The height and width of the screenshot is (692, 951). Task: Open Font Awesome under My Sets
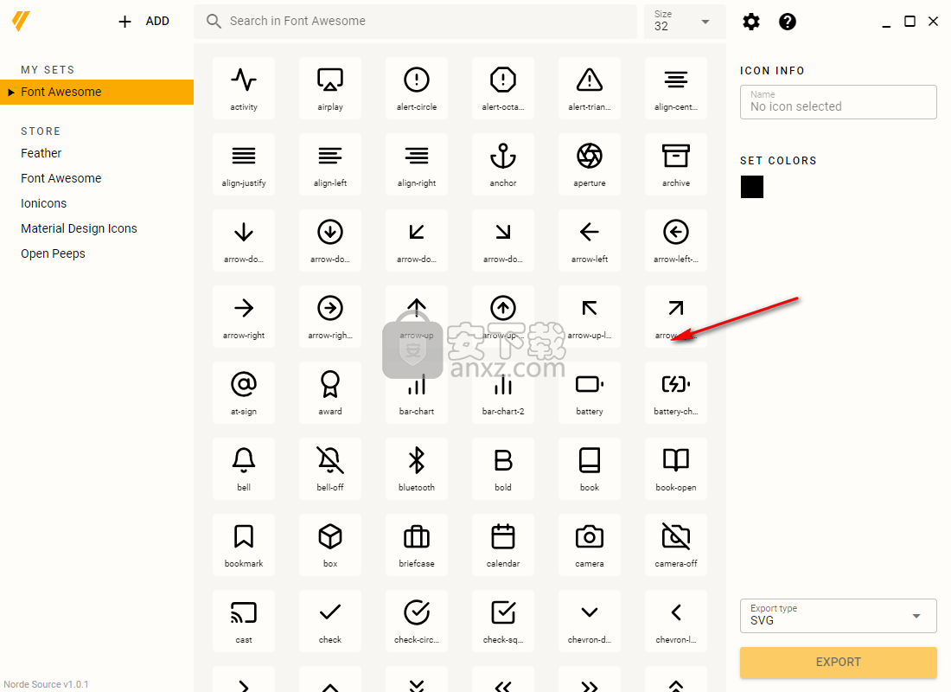[x=97, y=93]
